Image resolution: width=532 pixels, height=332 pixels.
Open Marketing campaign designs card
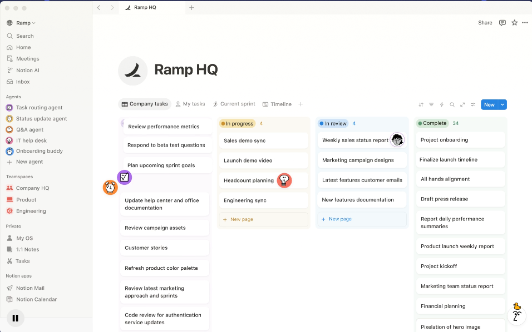[362, 160]
